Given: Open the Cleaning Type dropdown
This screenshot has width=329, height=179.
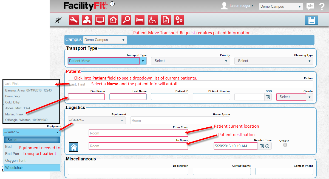Looking at the screenshot, I should pyautogui.click(x=274, y=61).
